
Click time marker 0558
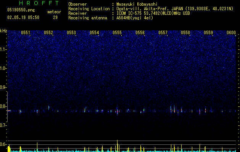tap(185, 33)
